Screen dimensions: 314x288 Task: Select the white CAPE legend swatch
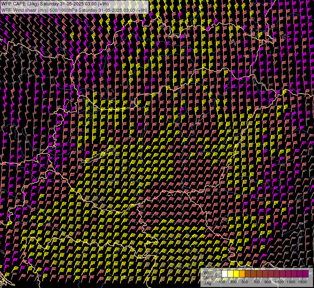point(225,274)
